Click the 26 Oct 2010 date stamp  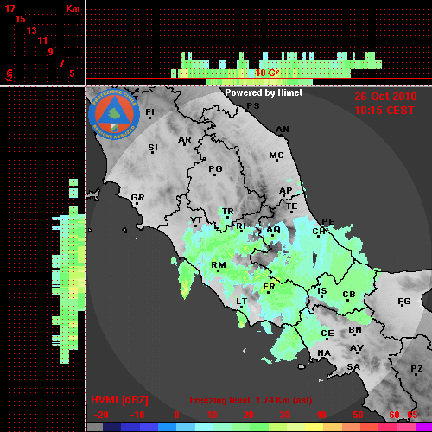point(385,97)
